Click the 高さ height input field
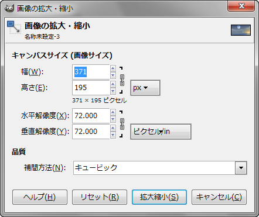The image size is (259, 217). 91,88
